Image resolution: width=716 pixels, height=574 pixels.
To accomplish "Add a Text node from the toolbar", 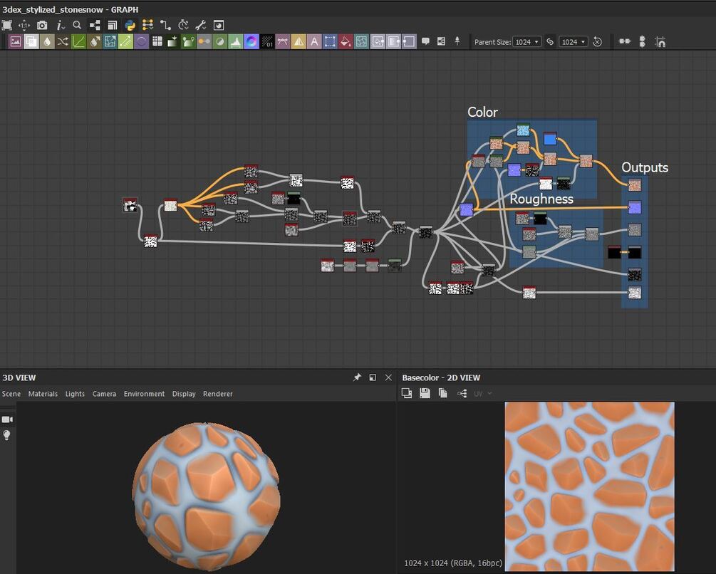I will click(x=313, y=41).
